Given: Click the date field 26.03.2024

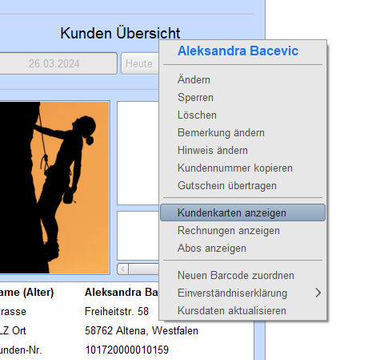Looking at the screenshot, I should point(54,63).
